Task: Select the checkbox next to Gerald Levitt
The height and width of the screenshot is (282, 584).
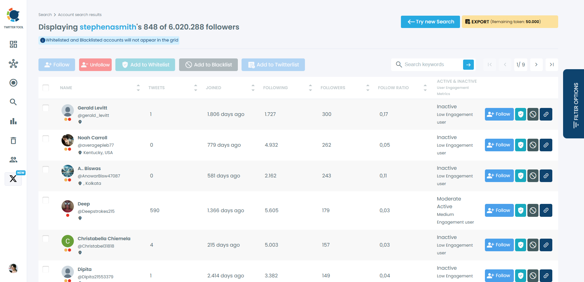Action: tap(46, 108)
